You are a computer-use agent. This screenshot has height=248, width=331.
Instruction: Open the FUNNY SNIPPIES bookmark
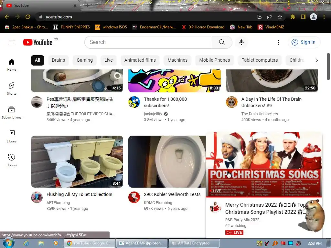click(71, 27)
